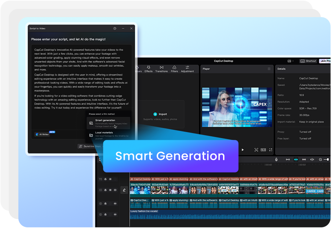Open the Effects panel

149,69
